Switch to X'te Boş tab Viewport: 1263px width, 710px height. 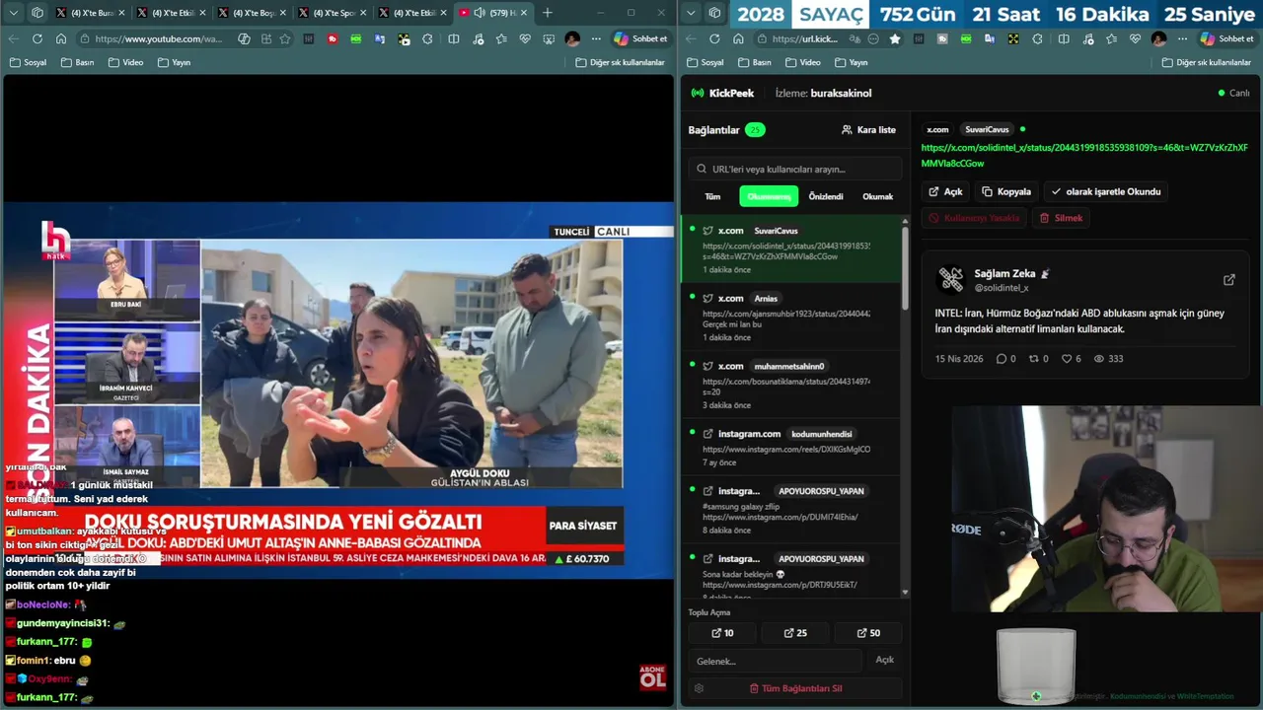251,13
